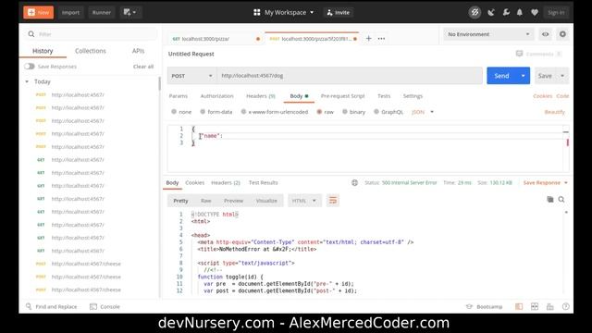Focus the sidebar Filter search field

pyautogui.click(x=92, y=34)
